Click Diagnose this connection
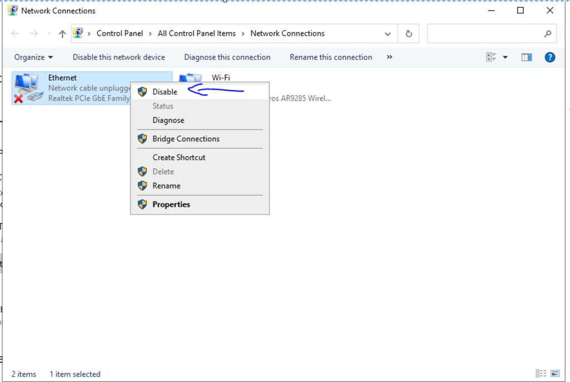This screenshot has width=570, height=382. coord(227,57)
